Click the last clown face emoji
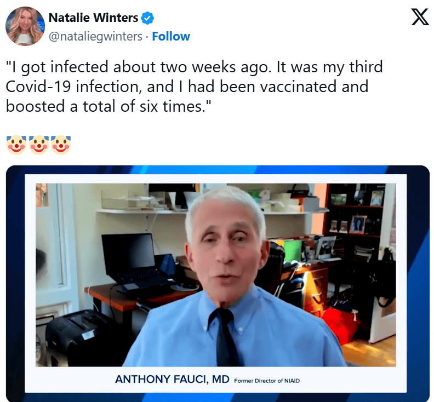434x402 pixels. point(61,145)
